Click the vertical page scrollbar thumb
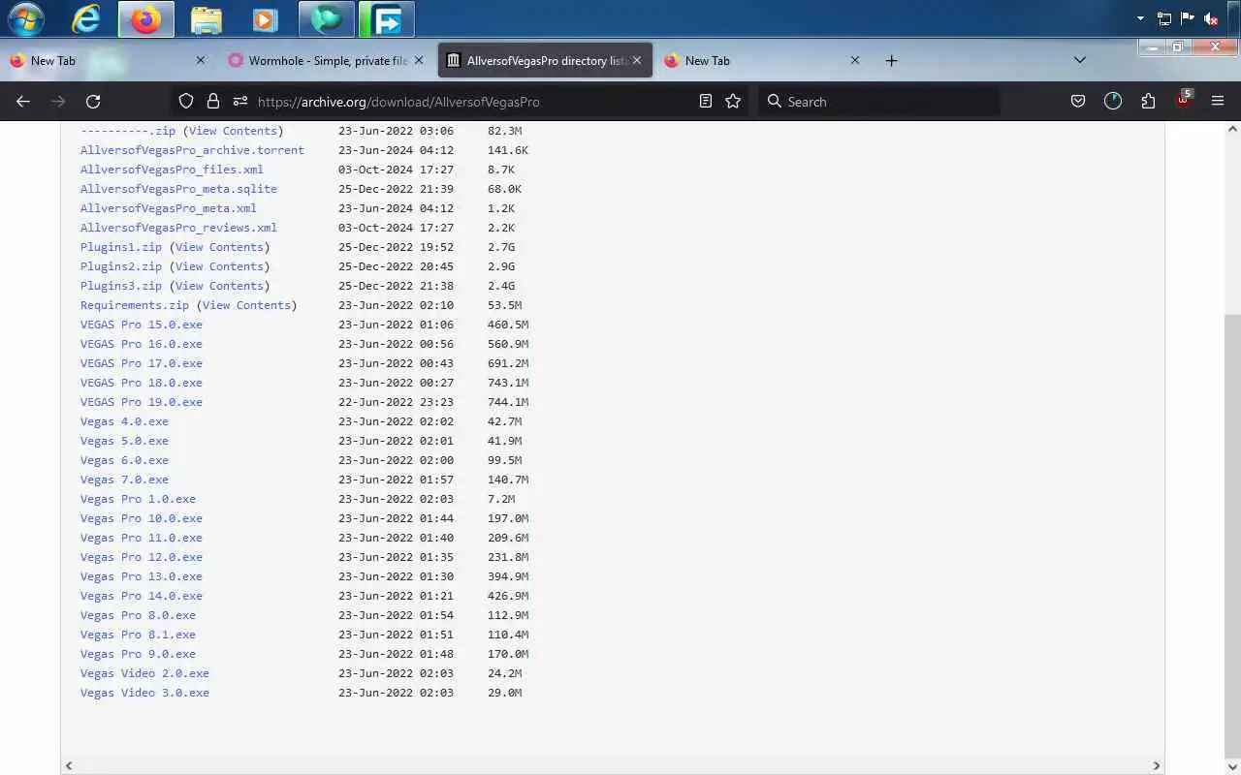The width and height of the screenshot is (1241, 775). pos(1233,538)
